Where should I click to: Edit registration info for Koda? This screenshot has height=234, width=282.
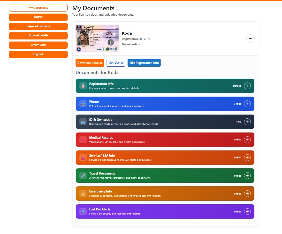pos(144,63)
